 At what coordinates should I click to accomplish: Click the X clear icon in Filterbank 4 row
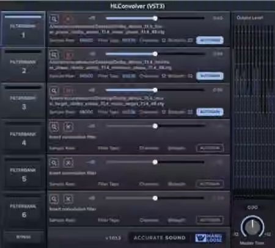click(68, 126)
